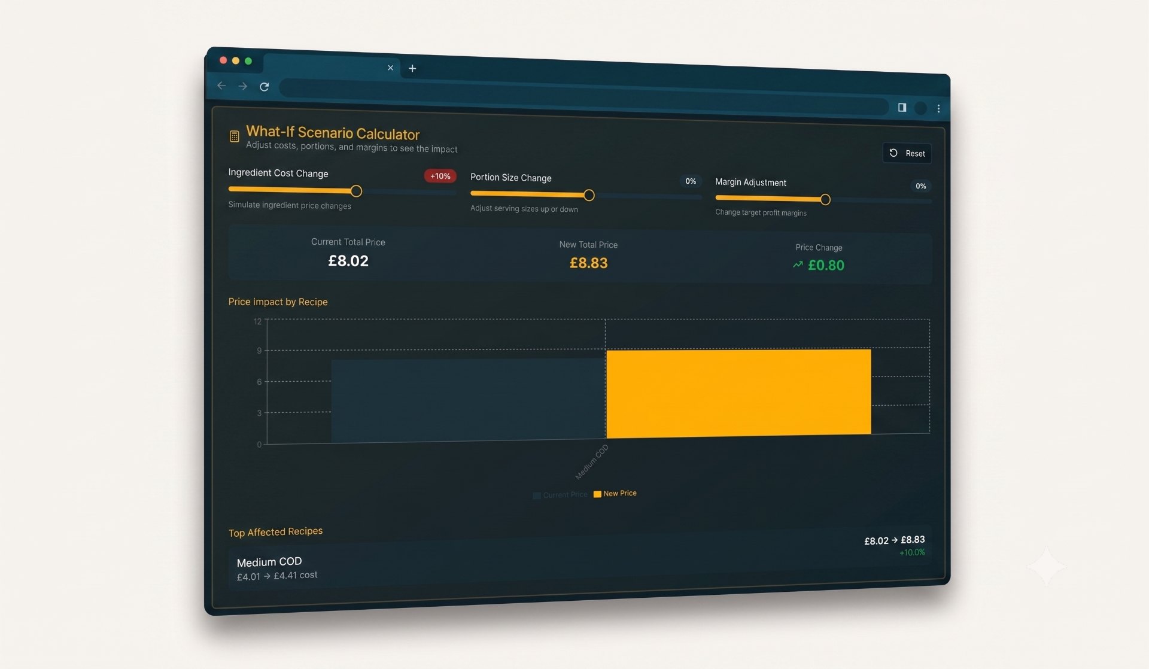Click the calculator icon beside the title

pyautogui.click(x=235, y=136)
